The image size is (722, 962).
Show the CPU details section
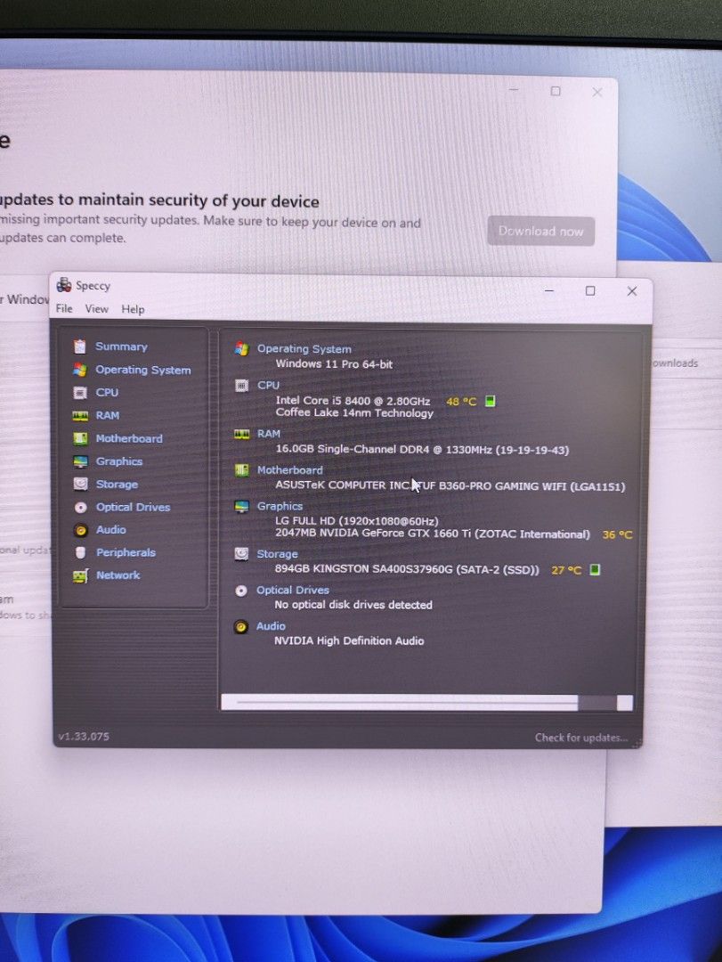click(x=108, y=393)
